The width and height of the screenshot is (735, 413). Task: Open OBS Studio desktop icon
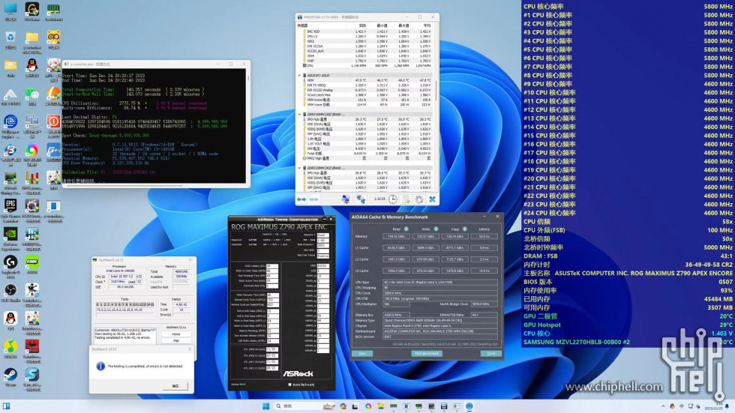click(10, 290)
